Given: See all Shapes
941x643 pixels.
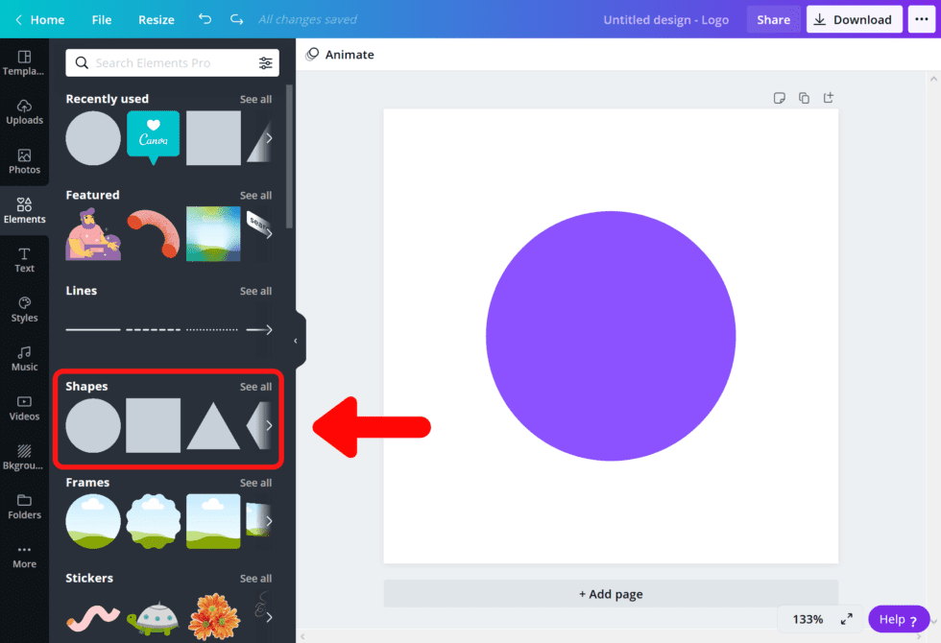Looking at the screenshot, I should (x=255, y=387).
